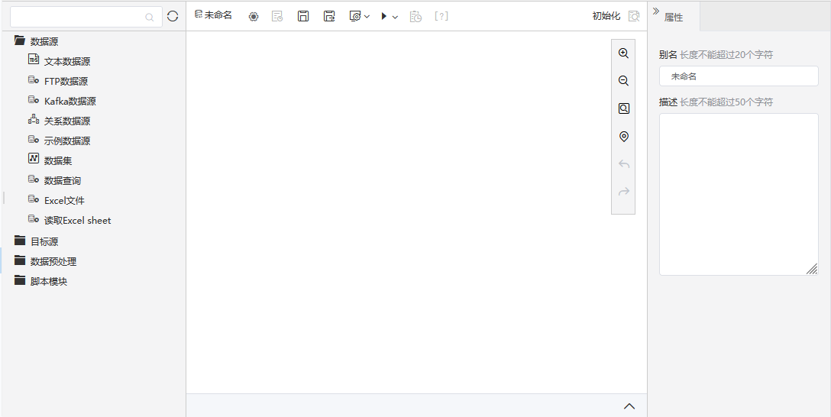Select the 属性 tab
831x417 pixels.
pyautogui.click(x=674, y=18)
